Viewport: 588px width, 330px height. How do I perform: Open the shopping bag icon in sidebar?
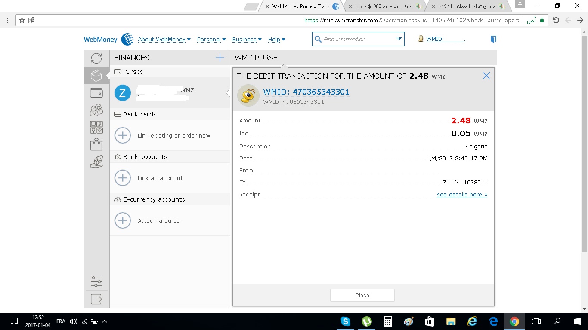[96, 144]
